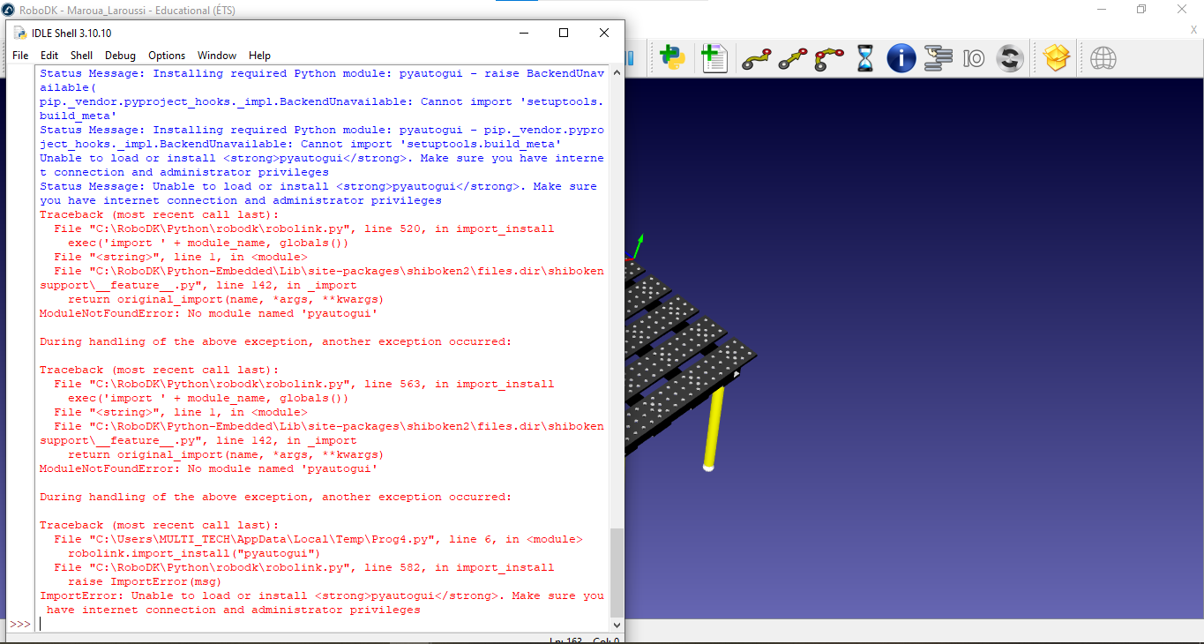Open the online library globe icon
This screenshot has width=1204, height=644.
click(1103, 59)
